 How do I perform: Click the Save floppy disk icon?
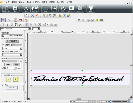tap(15, 9)
